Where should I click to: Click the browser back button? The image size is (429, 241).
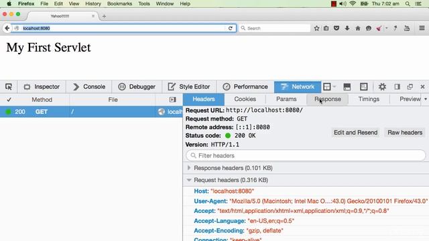coord(7,28)
